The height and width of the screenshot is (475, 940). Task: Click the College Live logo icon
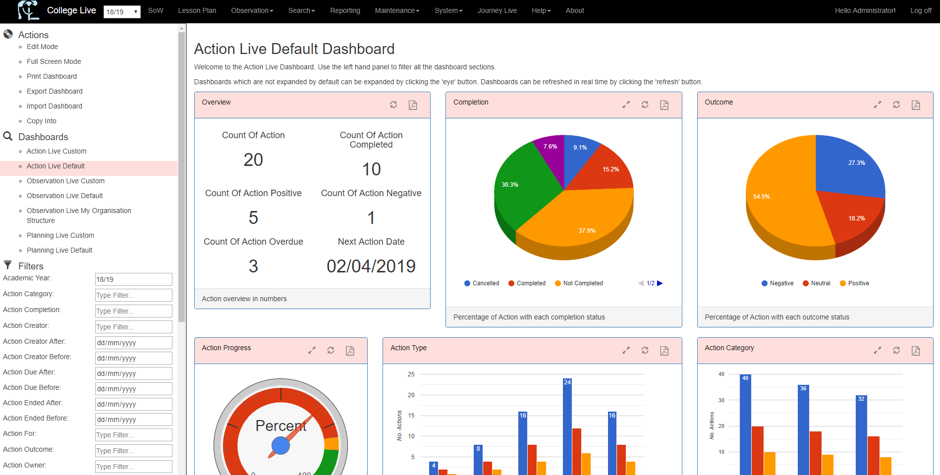point(28,10)
